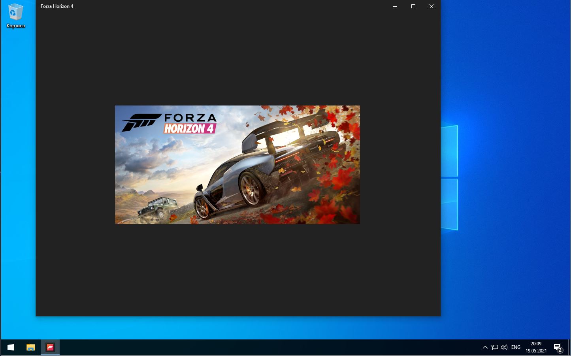The image size is (571, 356).
Task: Open the network status tray icon
Action: tap(495, 347)
